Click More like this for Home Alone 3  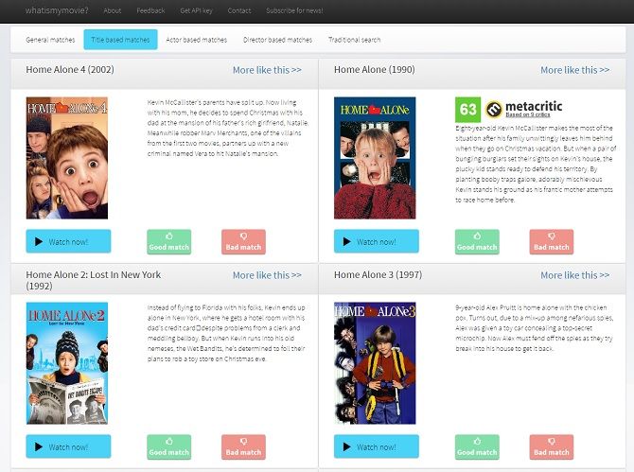click(x=575, y=275)
